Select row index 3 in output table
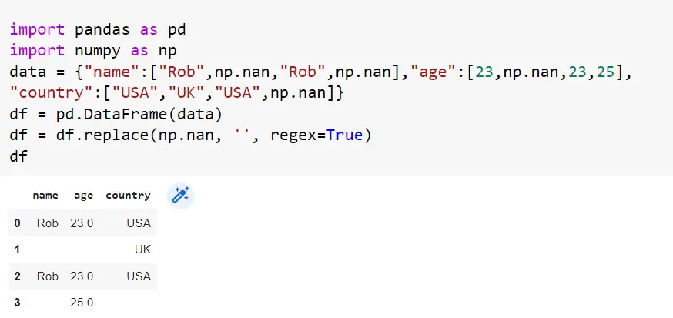The height and width of the screenshot is (318, 673). tap(17, 303)
